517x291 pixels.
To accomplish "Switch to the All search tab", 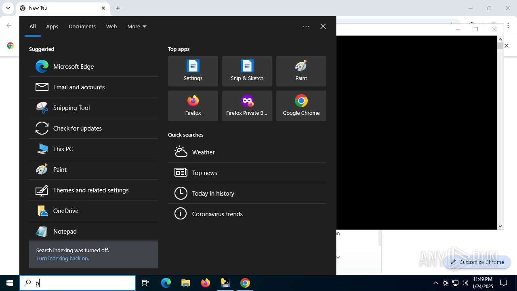I will point(33,26).
